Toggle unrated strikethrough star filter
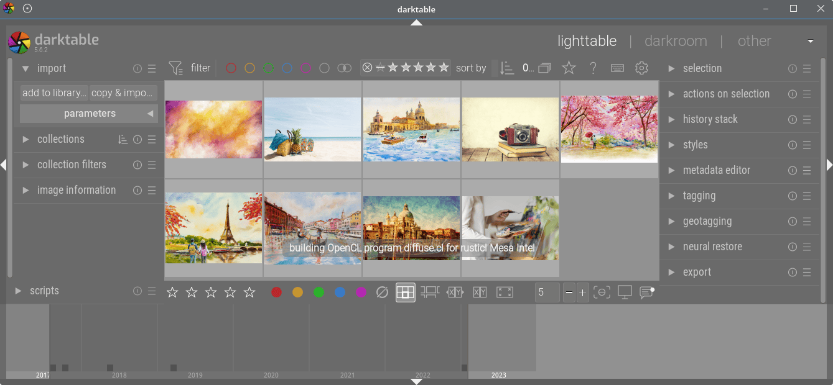Image resolution: width=833 pixels, height=385 pixels. tap(380, 68)
